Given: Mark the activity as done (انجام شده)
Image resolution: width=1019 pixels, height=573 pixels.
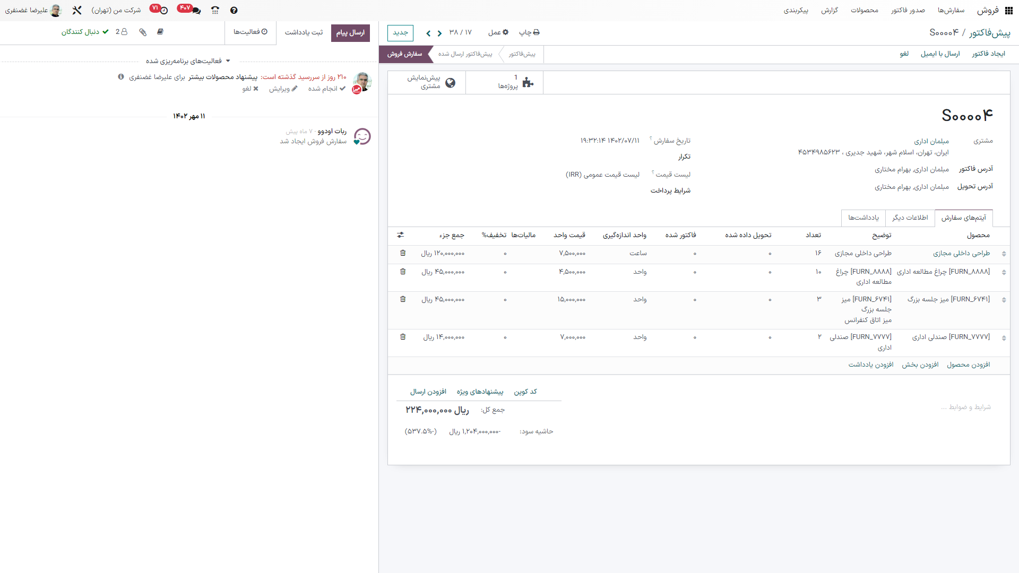Looking at the screenshot, I should 326,89.
